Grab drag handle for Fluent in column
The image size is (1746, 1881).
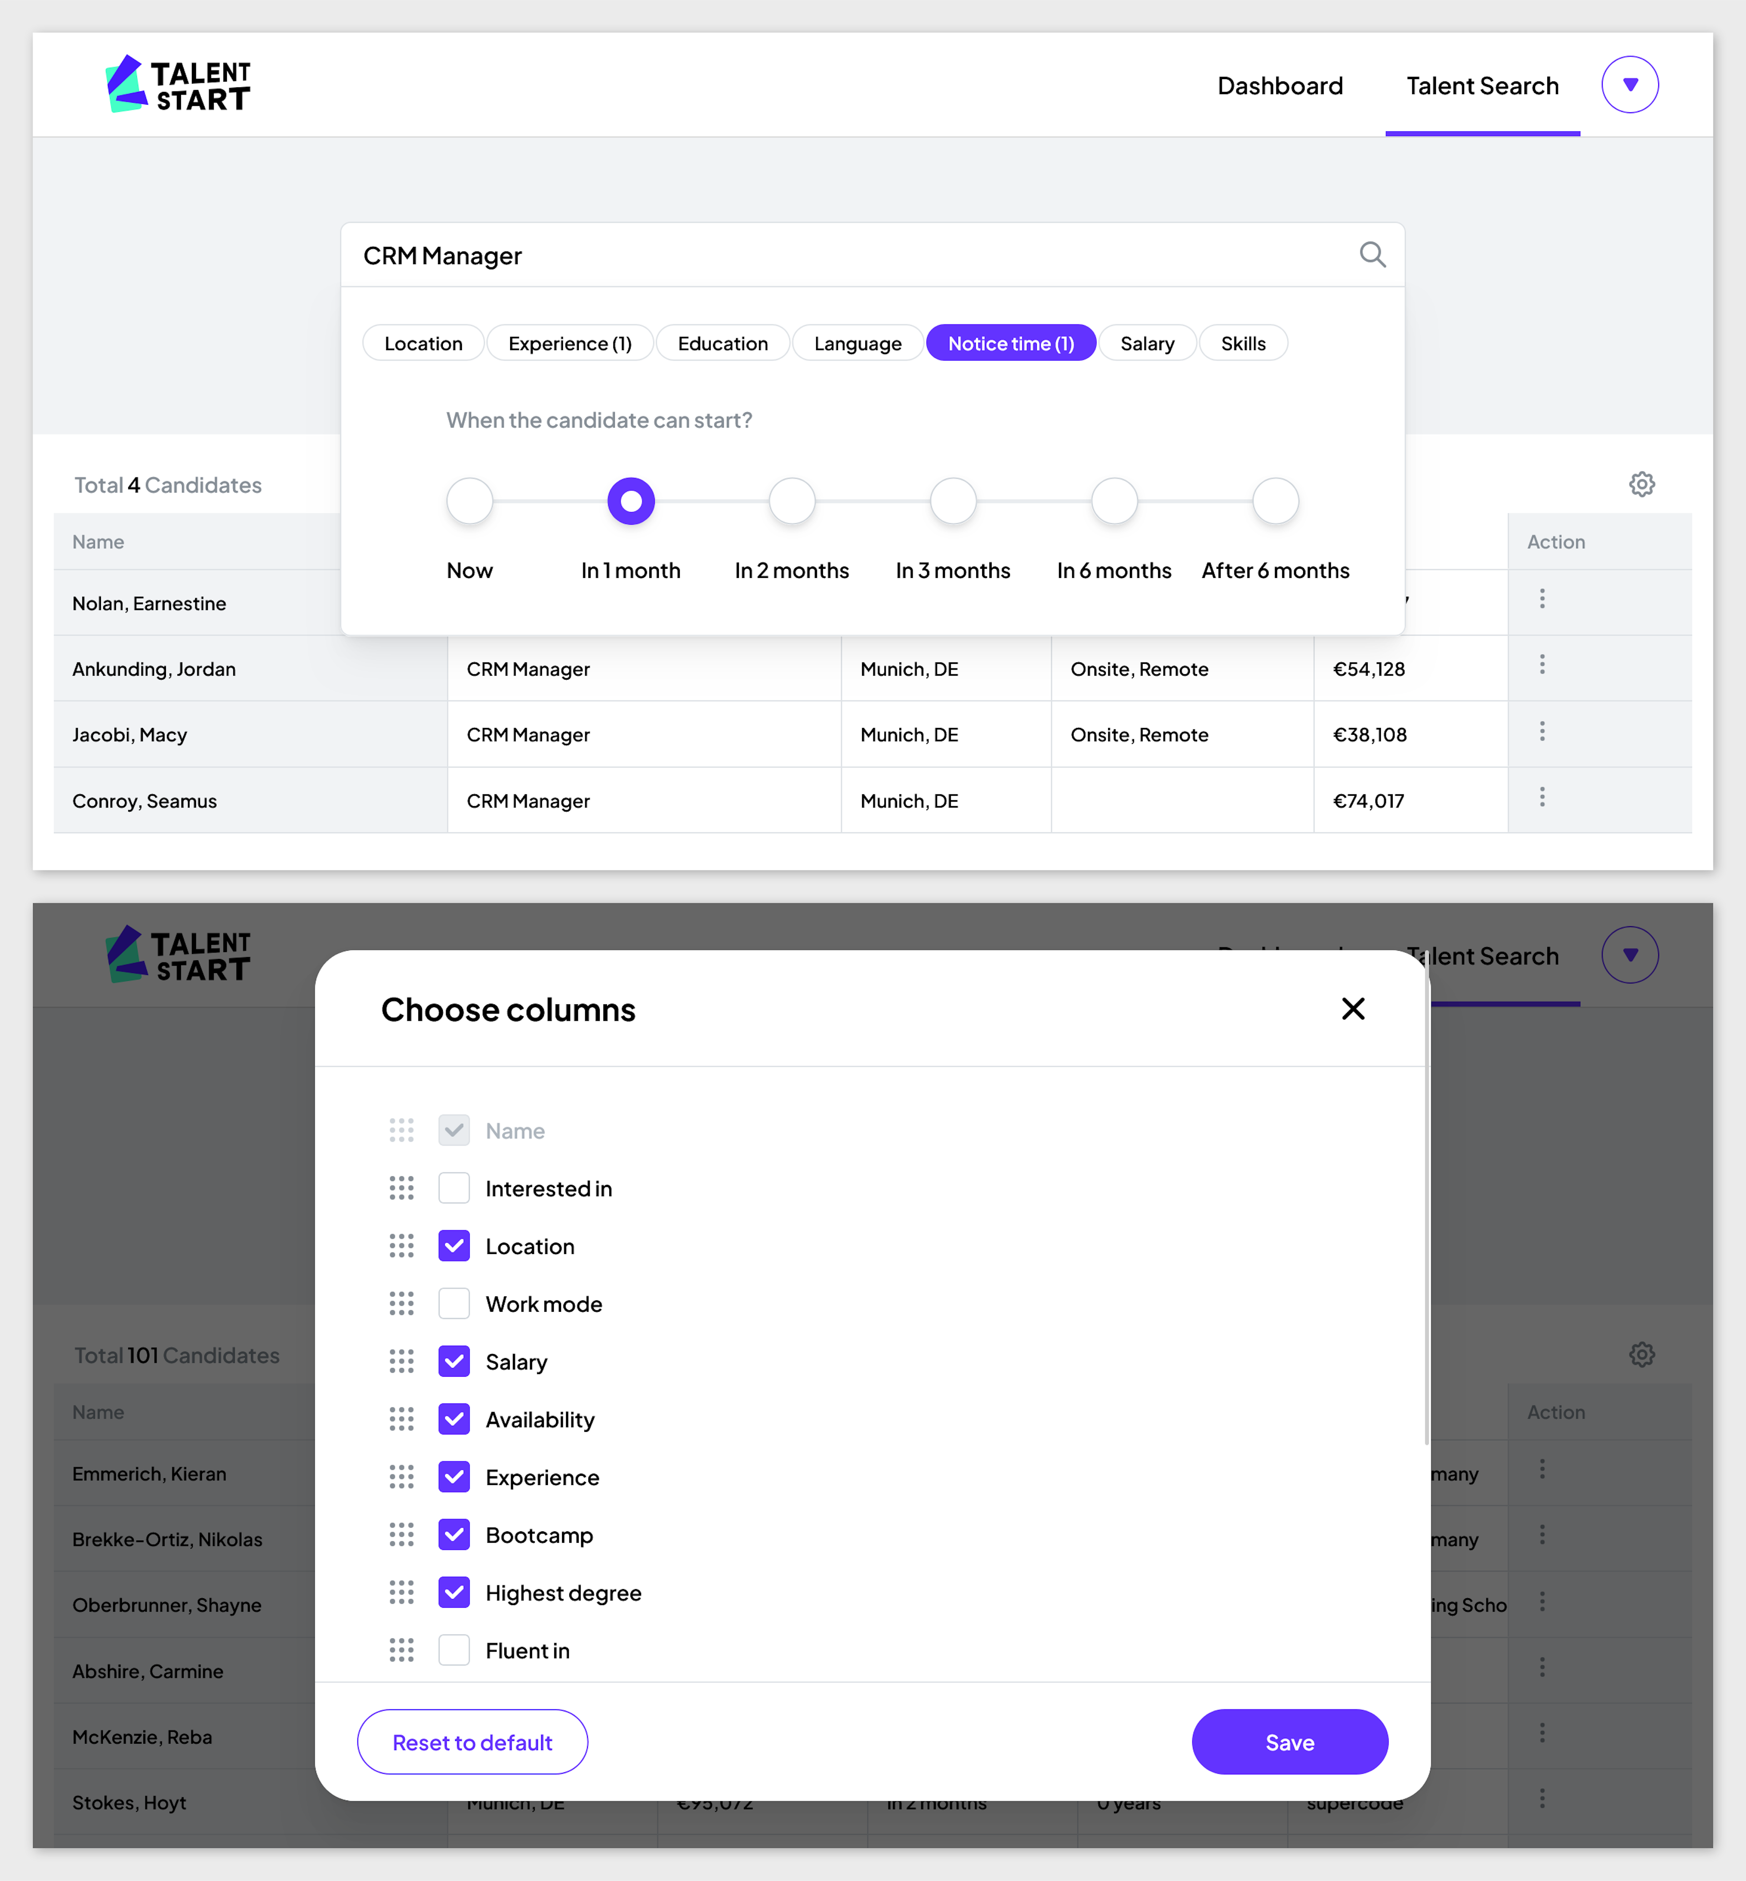(x=401, y=1650)
